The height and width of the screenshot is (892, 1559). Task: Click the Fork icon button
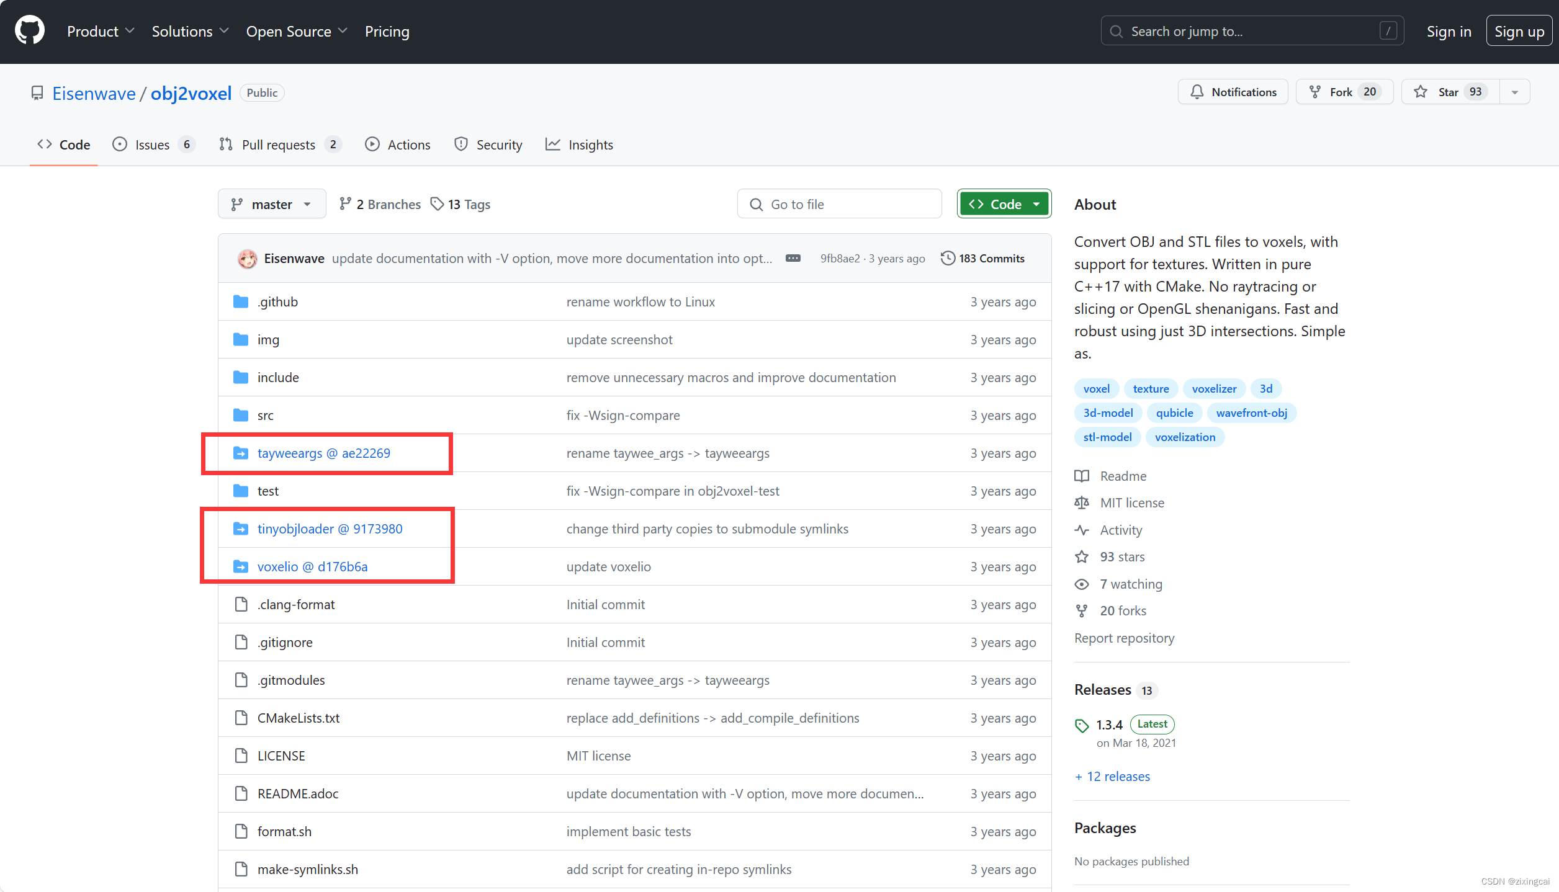tap(1314, 92)
